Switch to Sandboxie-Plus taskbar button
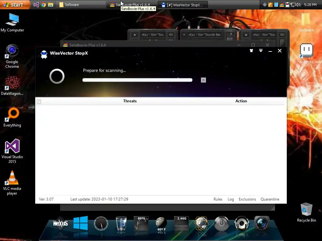322x241 pixels. coord(131,5)
